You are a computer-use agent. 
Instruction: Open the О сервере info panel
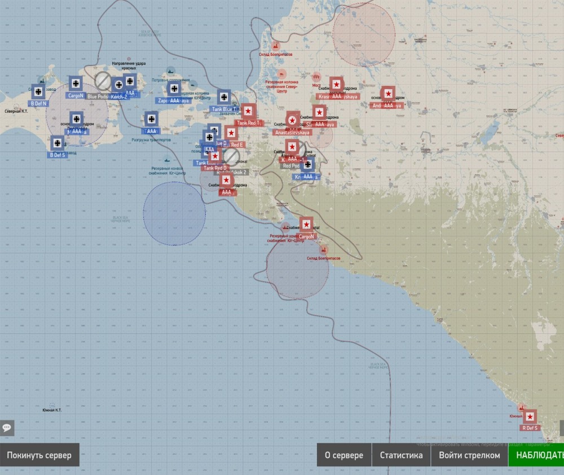click(344, 455)
